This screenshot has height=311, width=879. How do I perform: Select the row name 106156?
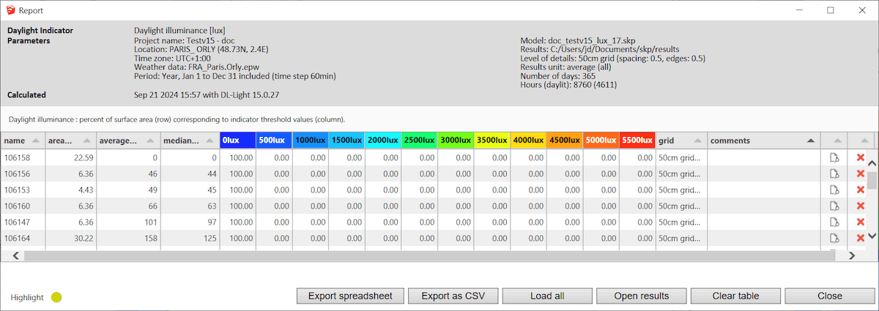[17, 173]
